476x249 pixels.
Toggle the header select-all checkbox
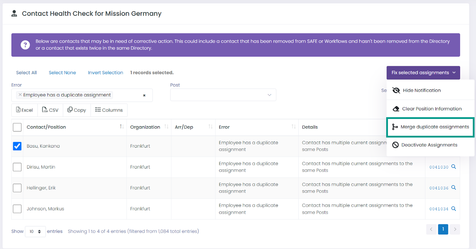click(x=17, y=127)
